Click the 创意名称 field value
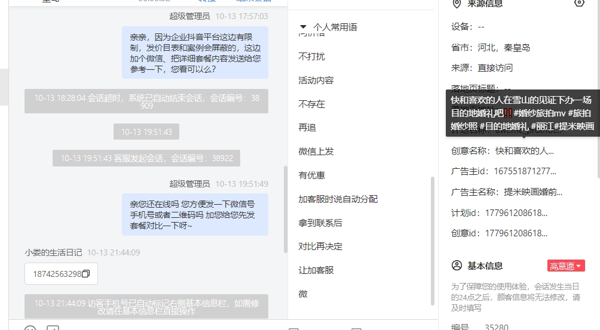 click(525, 151)
